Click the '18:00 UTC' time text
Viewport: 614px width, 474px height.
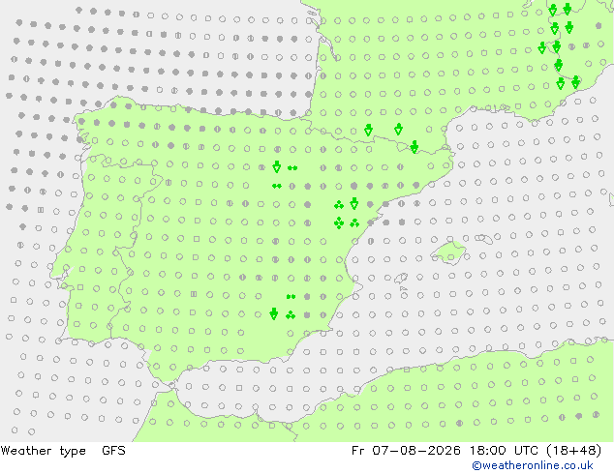click(x=502, y=451)
